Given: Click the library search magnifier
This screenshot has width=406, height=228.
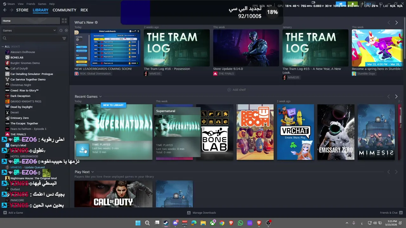Looking at the screenshot, I should point(4,38).
